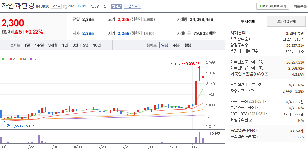Select the 1주일 line chart period

click(39, 45)
